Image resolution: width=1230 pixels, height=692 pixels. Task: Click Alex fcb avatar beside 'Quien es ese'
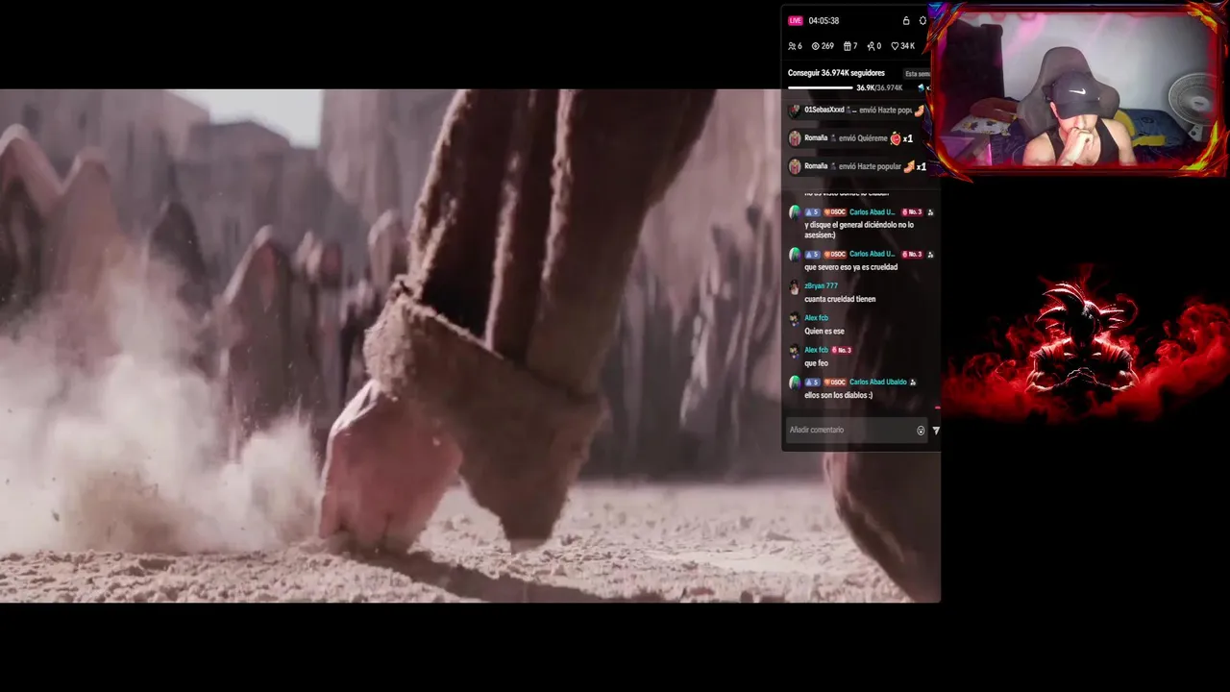(795, 319)
